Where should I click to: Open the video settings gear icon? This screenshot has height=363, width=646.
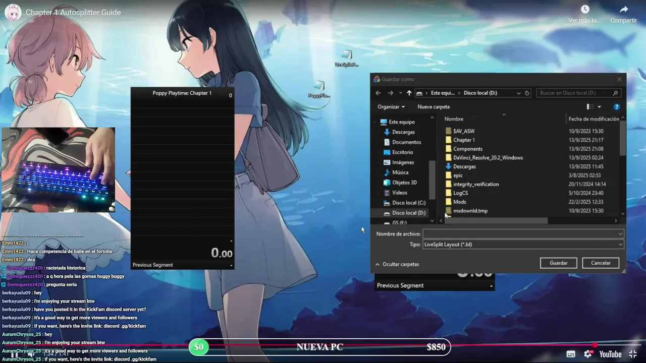coord(588,354)
